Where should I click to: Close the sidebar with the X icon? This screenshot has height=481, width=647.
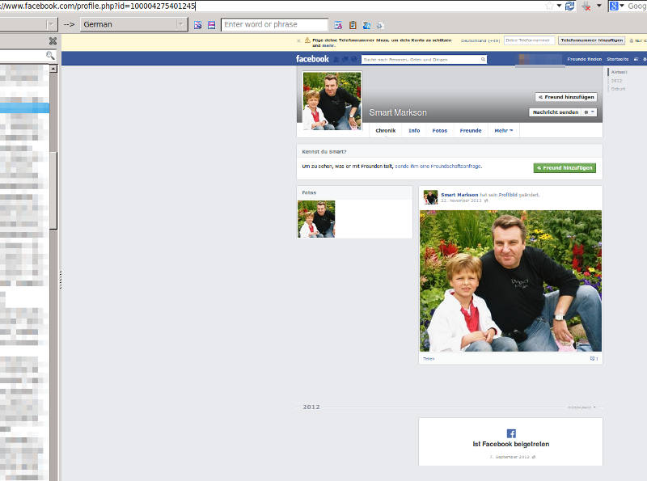click(x=53, y=41)
